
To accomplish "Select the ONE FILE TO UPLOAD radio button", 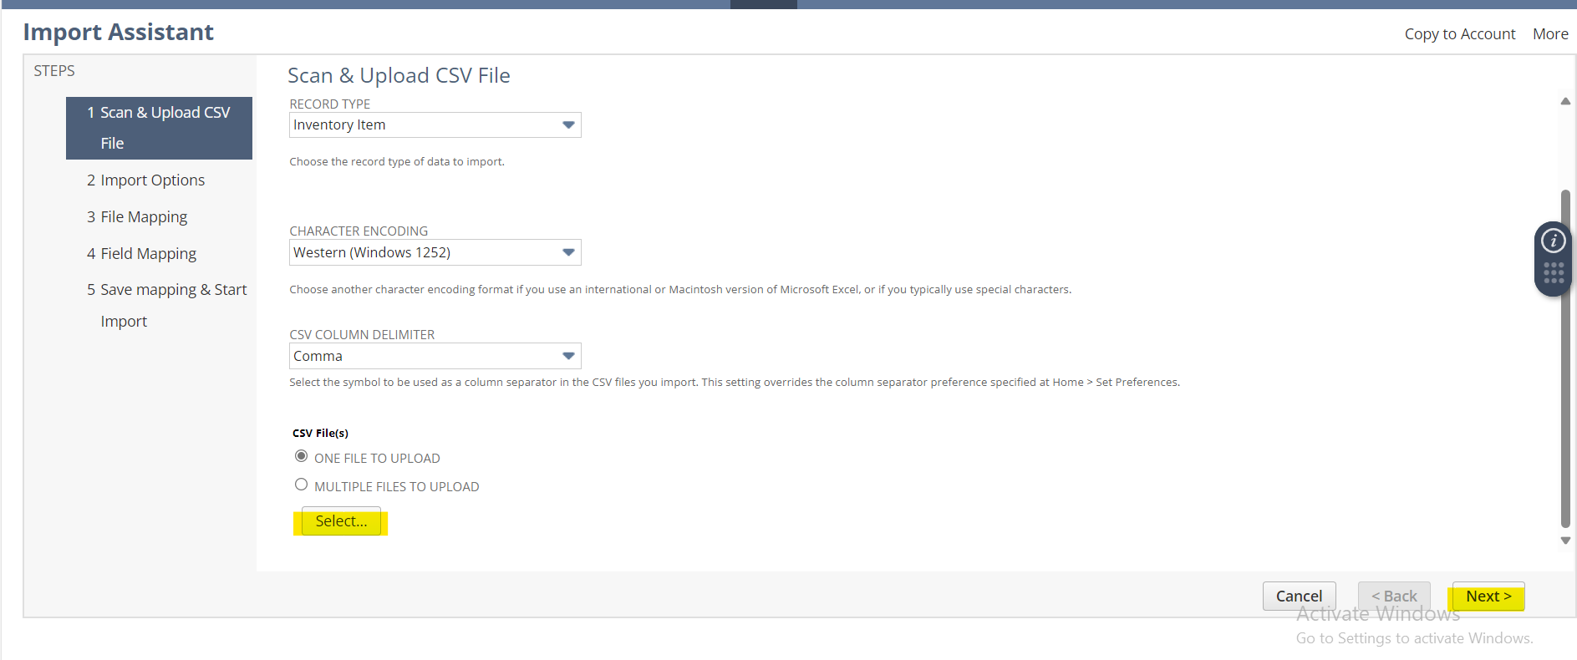I will 301,456.
